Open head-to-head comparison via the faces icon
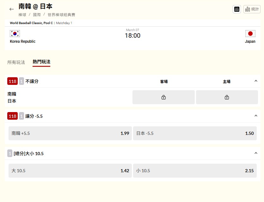The width and height of the screenshot is (264, 202). point(236,9)
